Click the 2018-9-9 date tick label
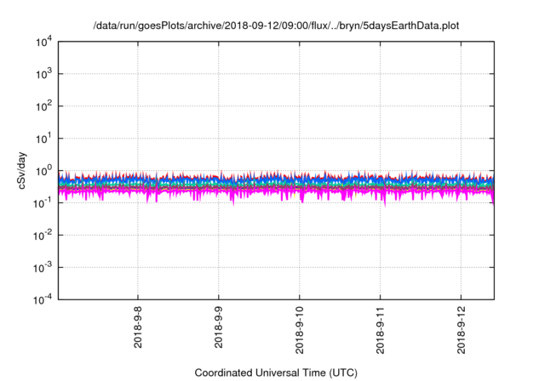The height and width of the screenshot is (381, 545). click(218, 327)
